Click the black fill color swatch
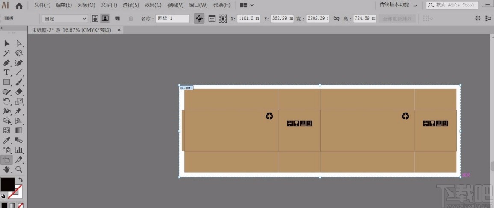This screenshot has width=494, height=208. tap(8, 185)
